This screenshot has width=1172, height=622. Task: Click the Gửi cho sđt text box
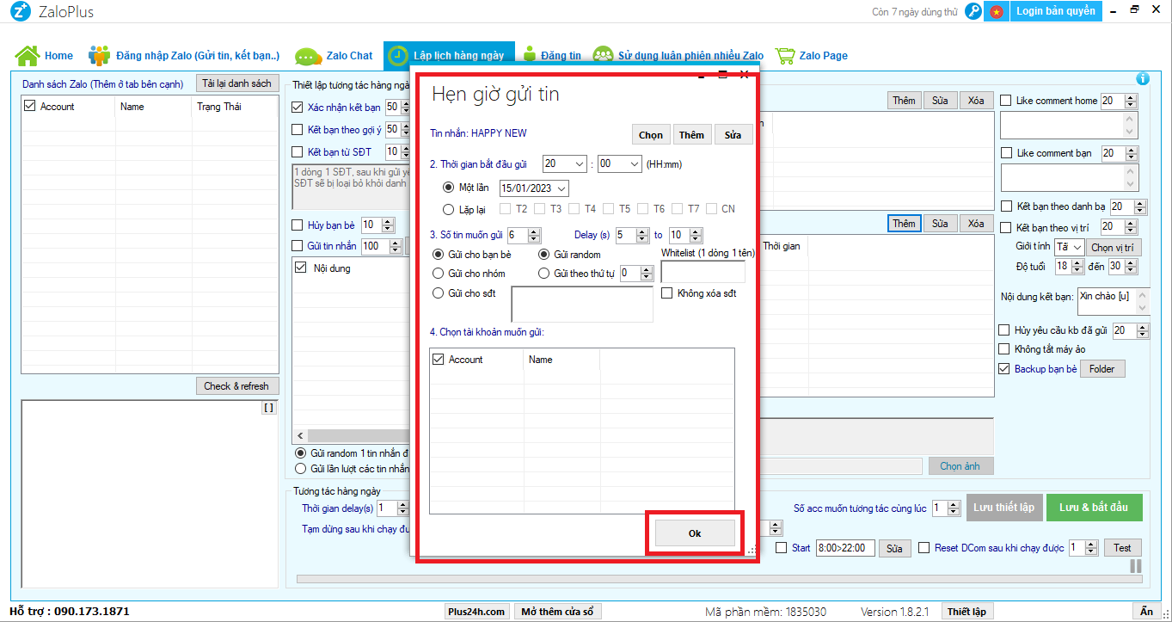[x=582, y=304]
